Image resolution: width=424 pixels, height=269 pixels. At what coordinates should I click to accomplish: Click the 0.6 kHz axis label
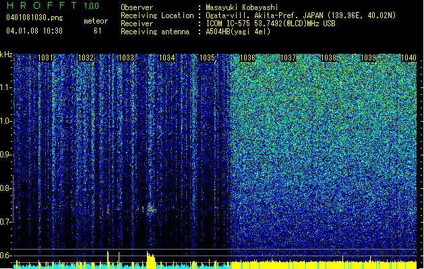pyautogui.click(x=5, y=256)
